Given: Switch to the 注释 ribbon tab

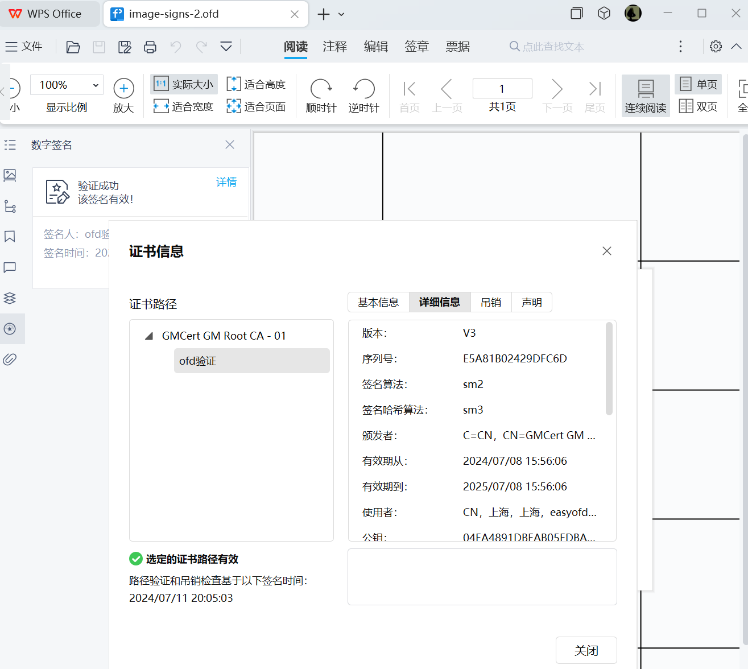Looking at the screenshot, I should coord(335,47).
